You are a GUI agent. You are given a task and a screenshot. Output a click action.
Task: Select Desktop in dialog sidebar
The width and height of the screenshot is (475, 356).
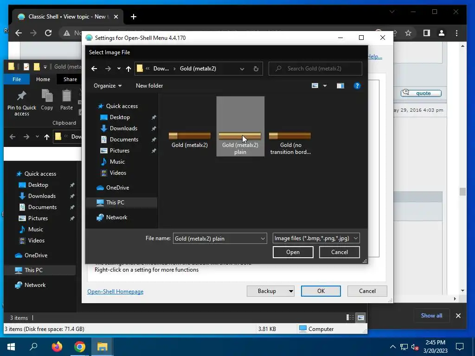coord(119,117)
